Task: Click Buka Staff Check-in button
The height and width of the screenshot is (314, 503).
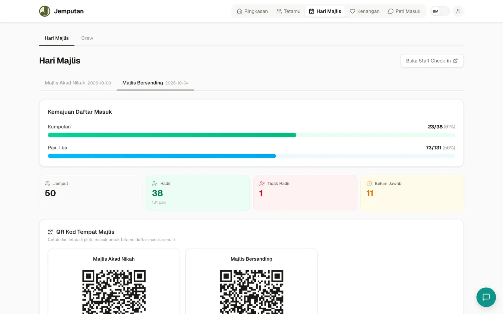Action: click(432, 61)
